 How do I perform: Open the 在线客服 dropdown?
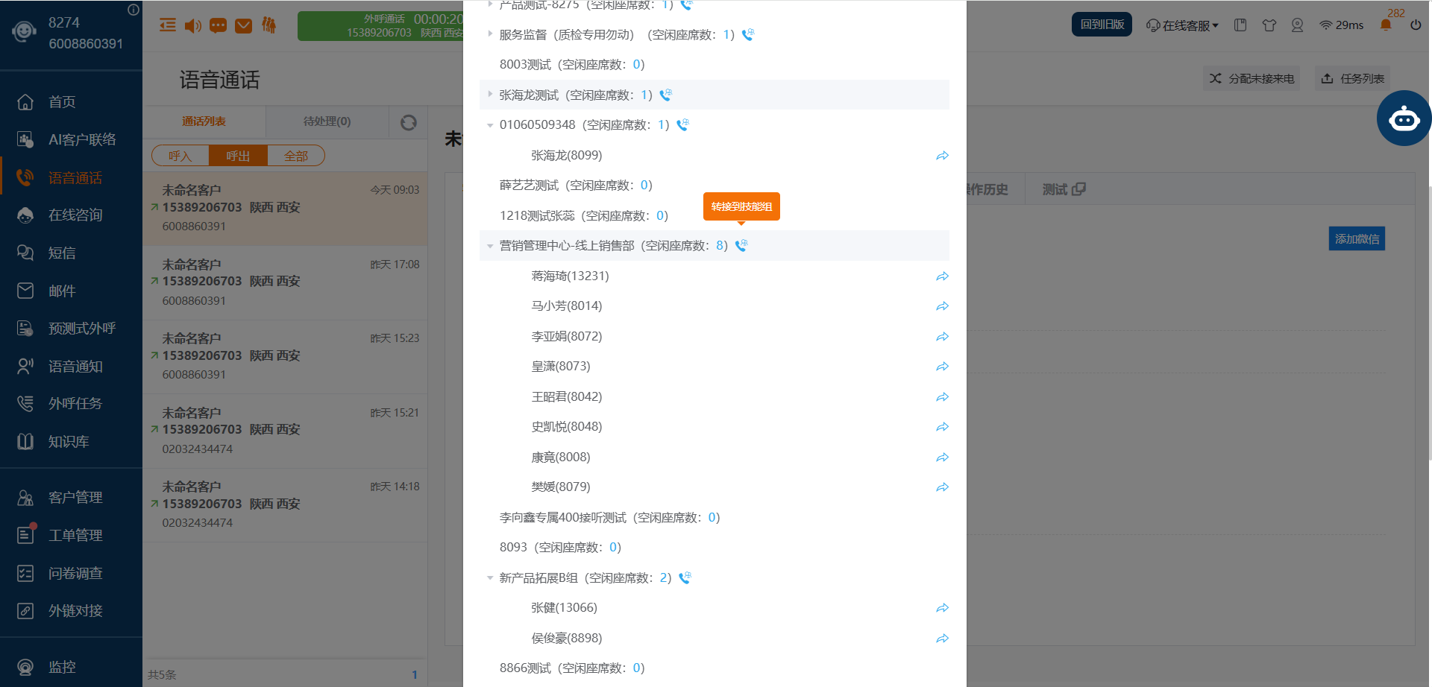[x=1182, y=25]
